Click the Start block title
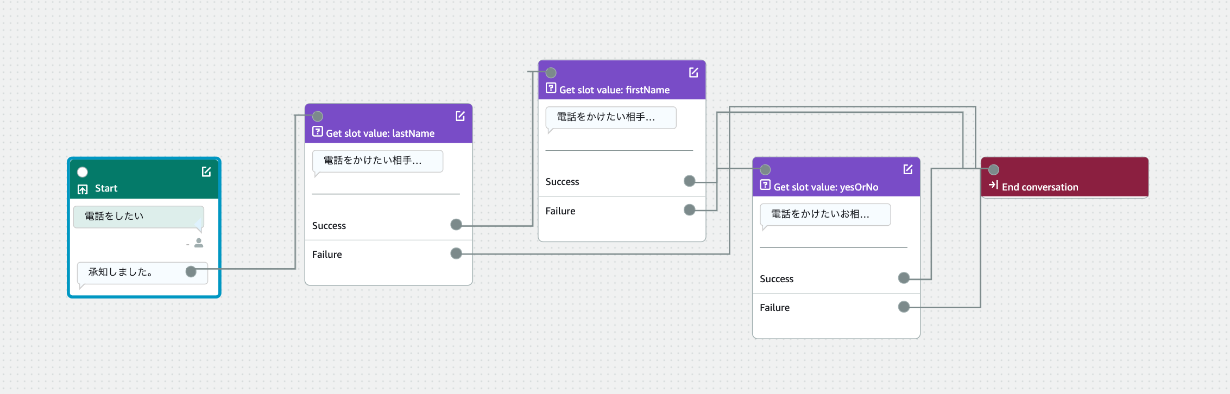Image resolution: width=1230 pixels, height=394 pixels. [x=106, y=188]
